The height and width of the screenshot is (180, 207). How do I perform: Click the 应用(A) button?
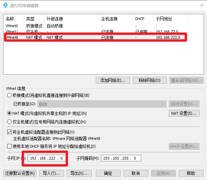click(163, 173)
